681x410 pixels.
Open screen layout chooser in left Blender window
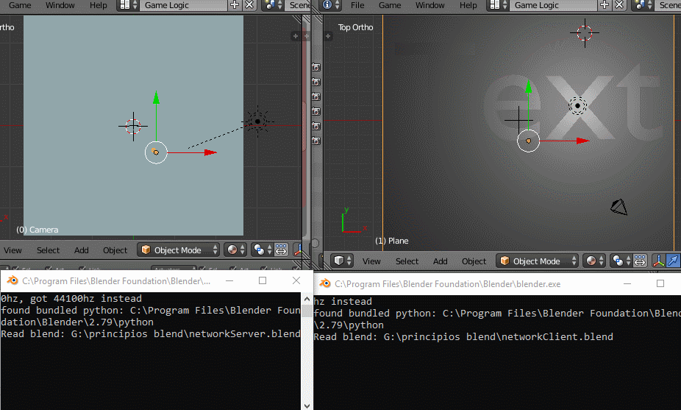(128, 5)
